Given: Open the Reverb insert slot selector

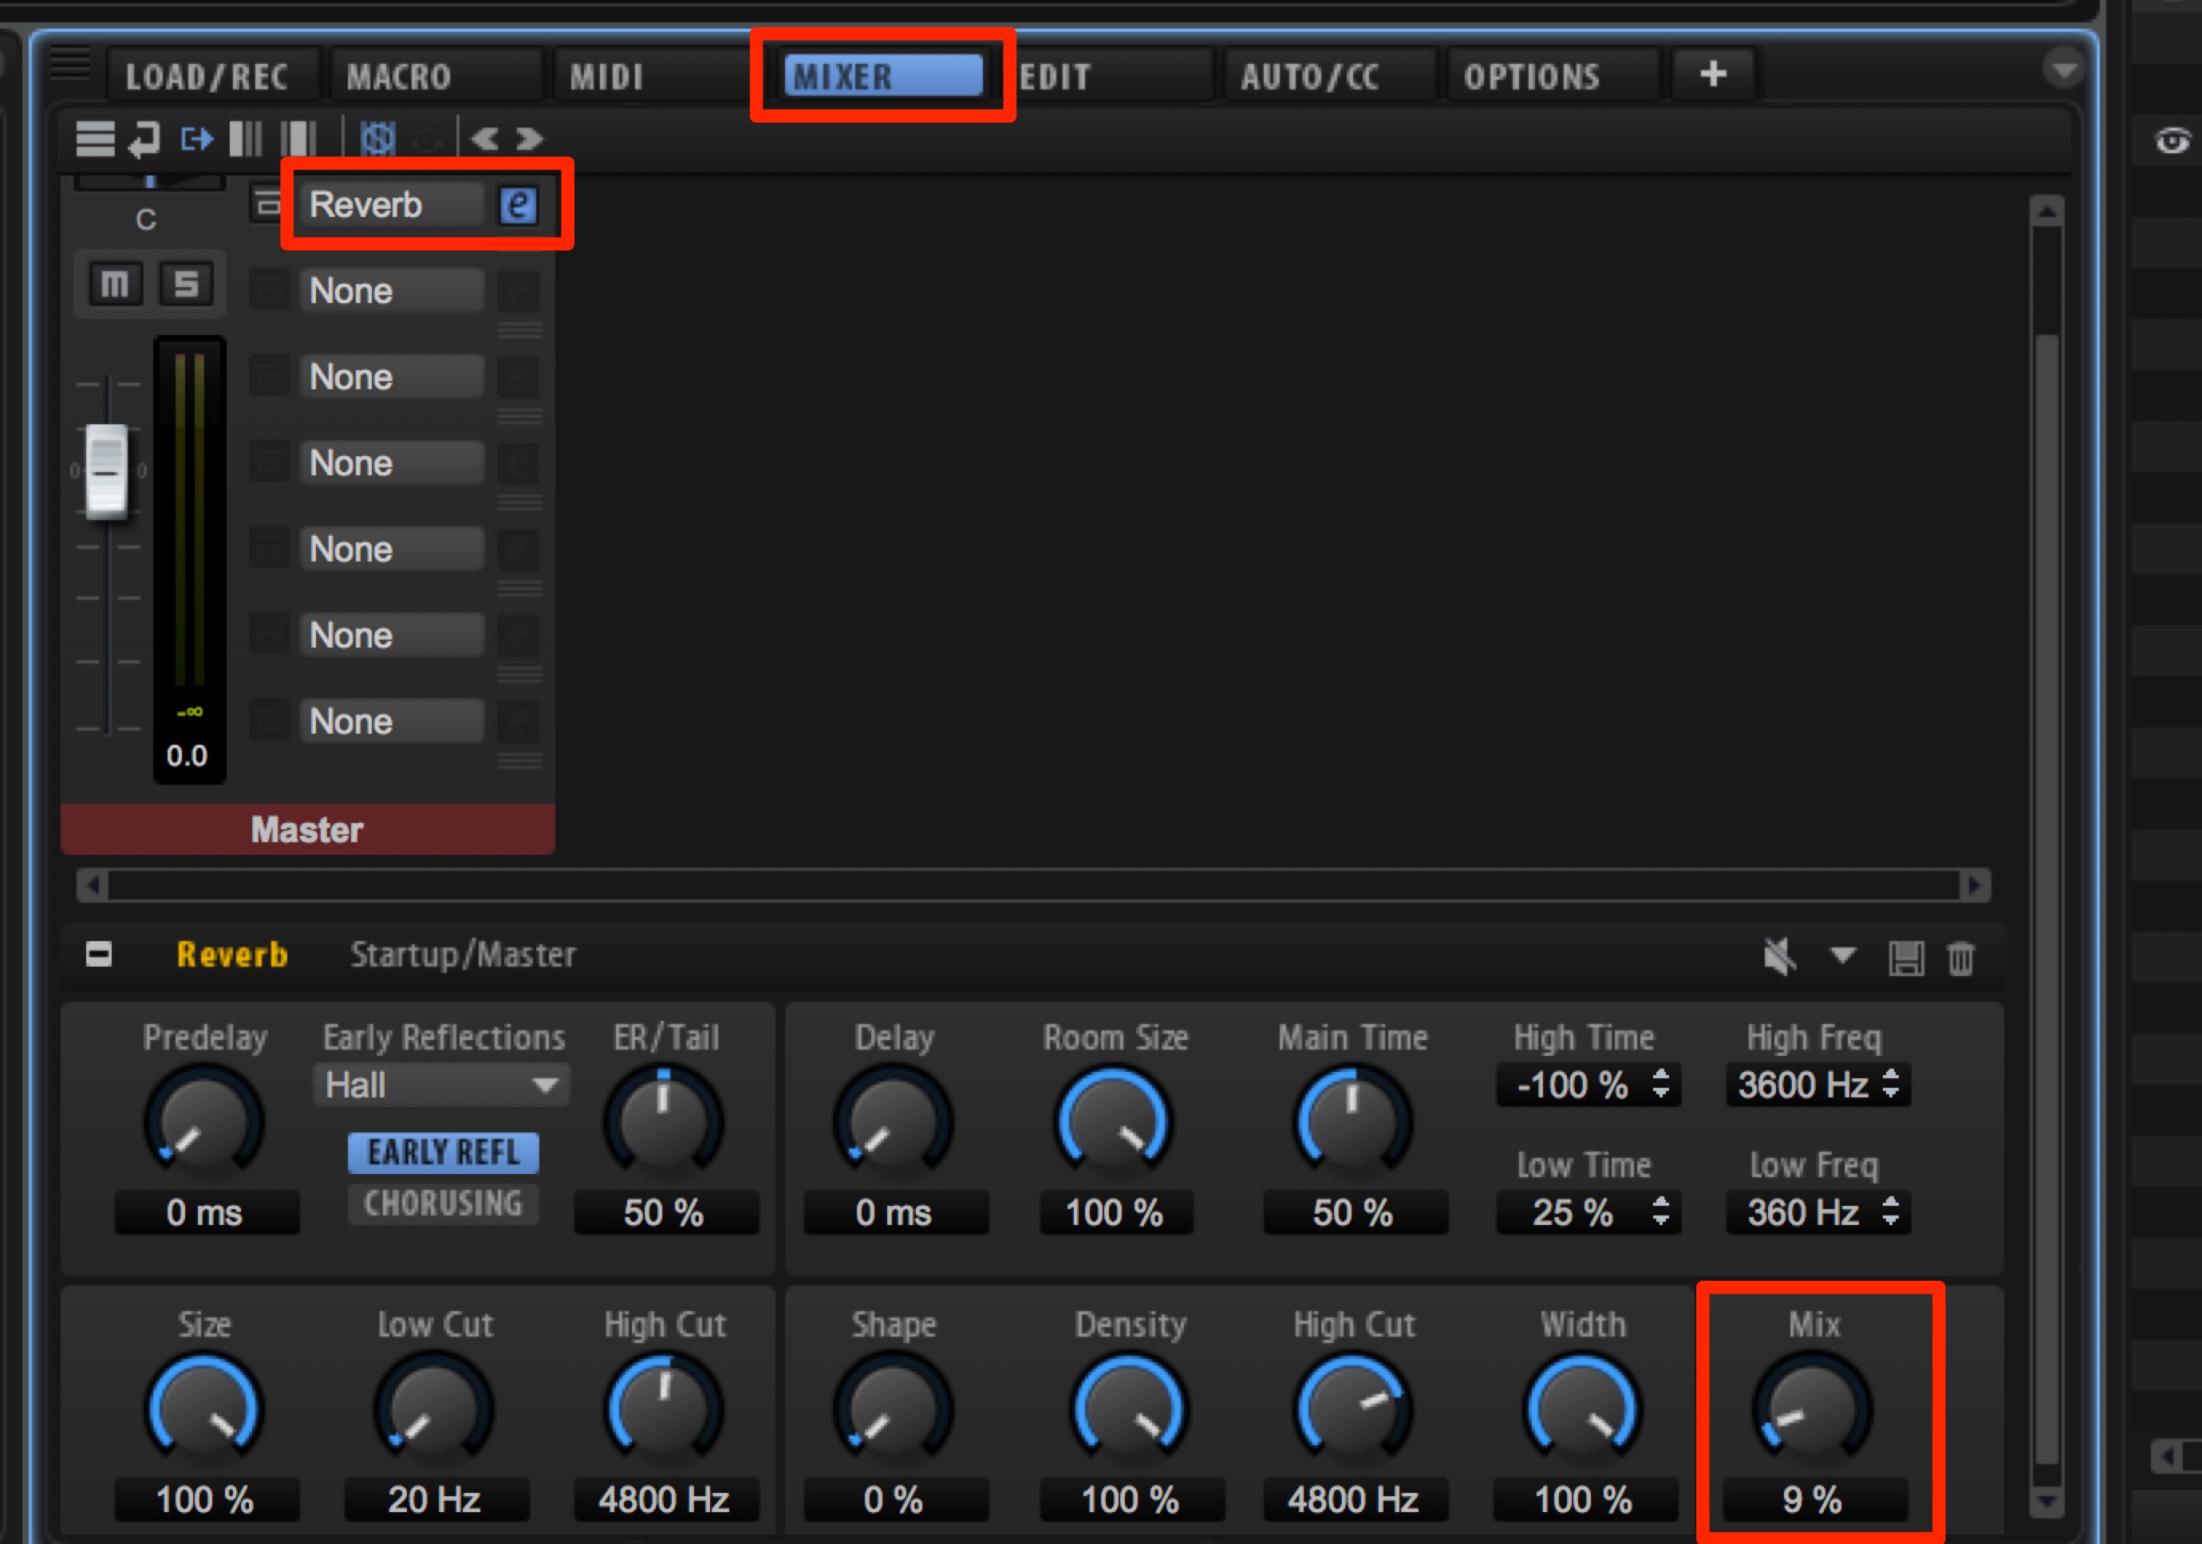Looking at the screenshot, I should pos(391,204).
